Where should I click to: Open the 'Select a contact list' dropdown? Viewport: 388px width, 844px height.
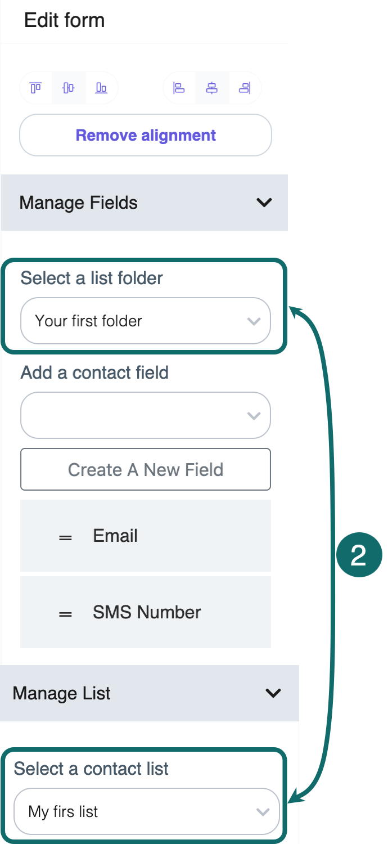[147, 811]
